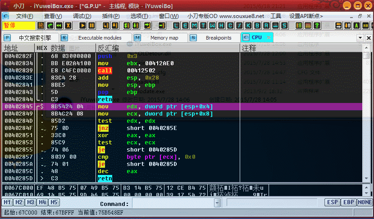
Task: Open the 插件(P) menu
Action: pyautogui.click(x=111, y=16)
